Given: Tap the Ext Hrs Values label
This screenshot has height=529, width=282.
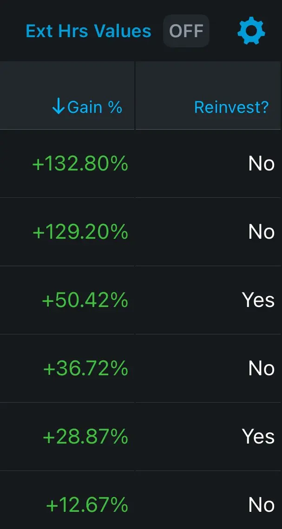Looking at the screenshot, I should 88,32.
